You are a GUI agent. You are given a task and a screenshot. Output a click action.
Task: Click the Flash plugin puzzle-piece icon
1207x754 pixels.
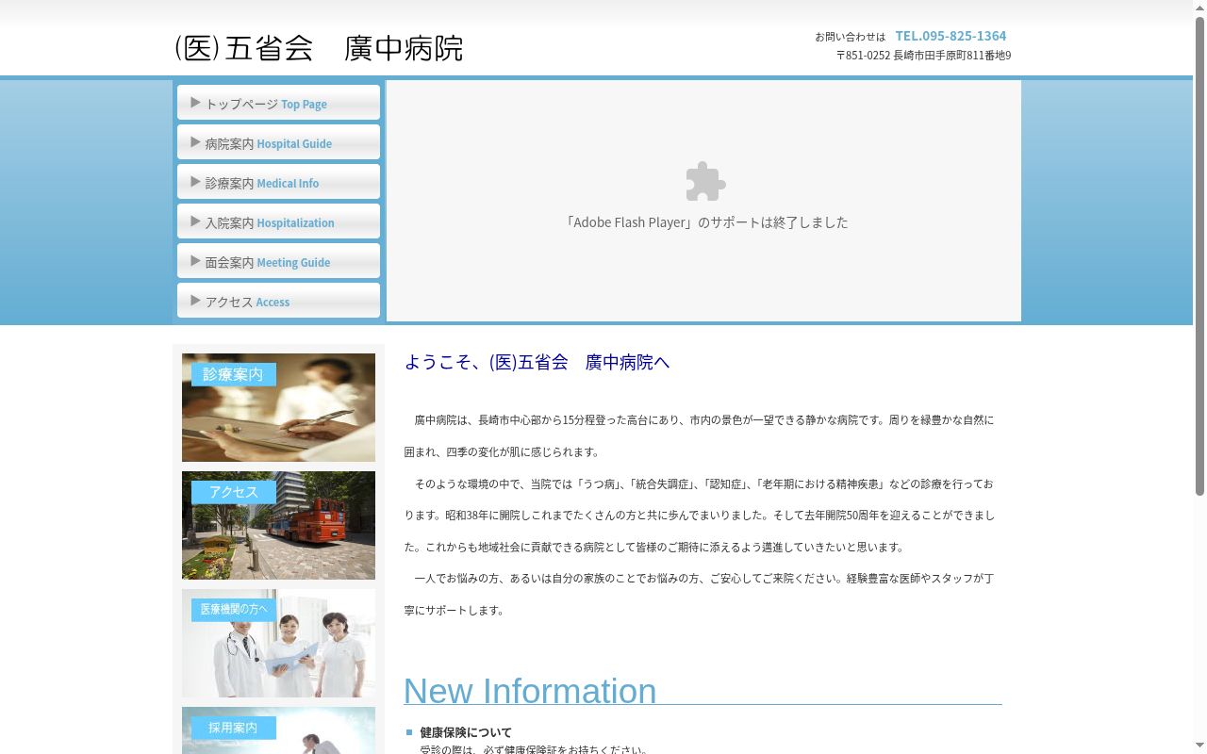[x=705, y=181]
